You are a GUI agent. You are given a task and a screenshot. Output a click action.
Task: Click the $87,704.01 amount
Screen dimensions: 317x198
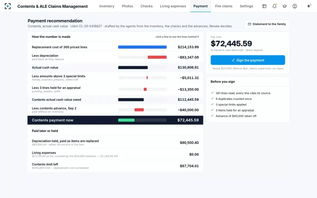189,166
